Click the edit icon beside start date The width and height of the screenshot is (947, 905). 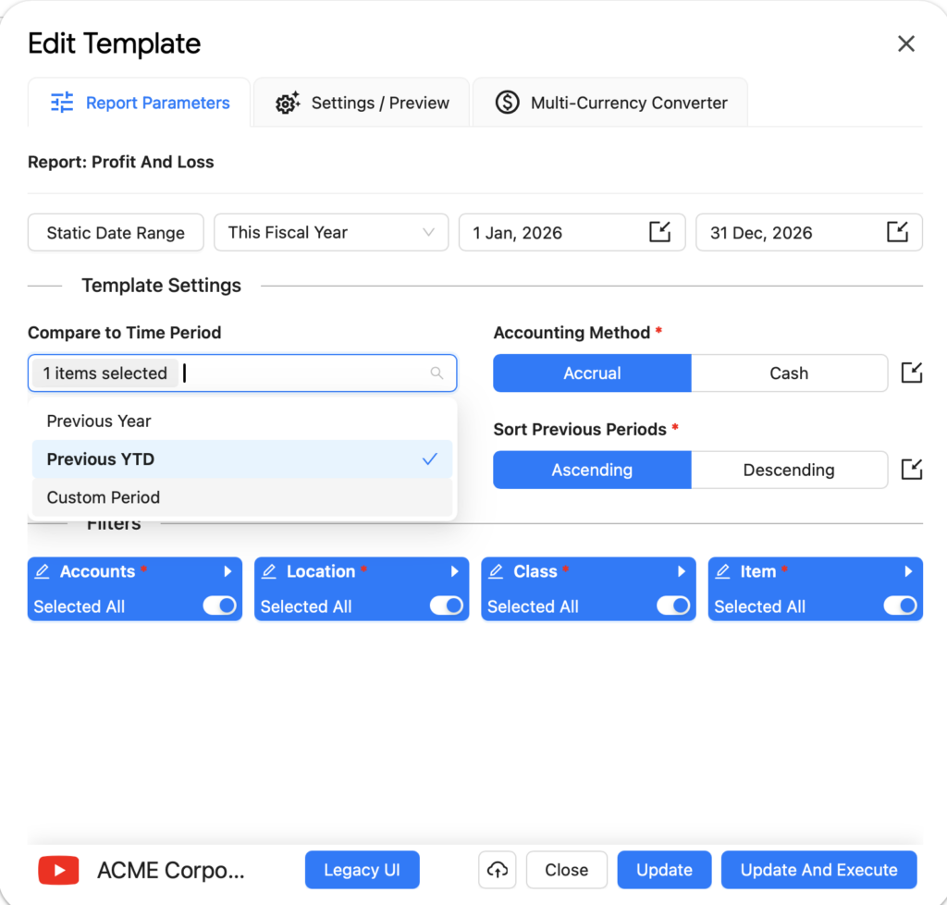[659, 232]
